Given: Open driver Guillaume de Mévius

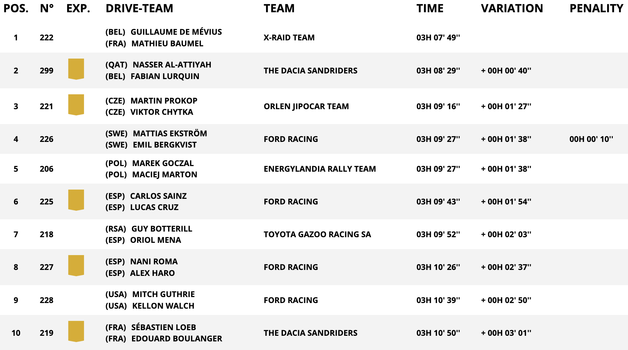Looking at the screenshot, I should (x=176, y=32).
